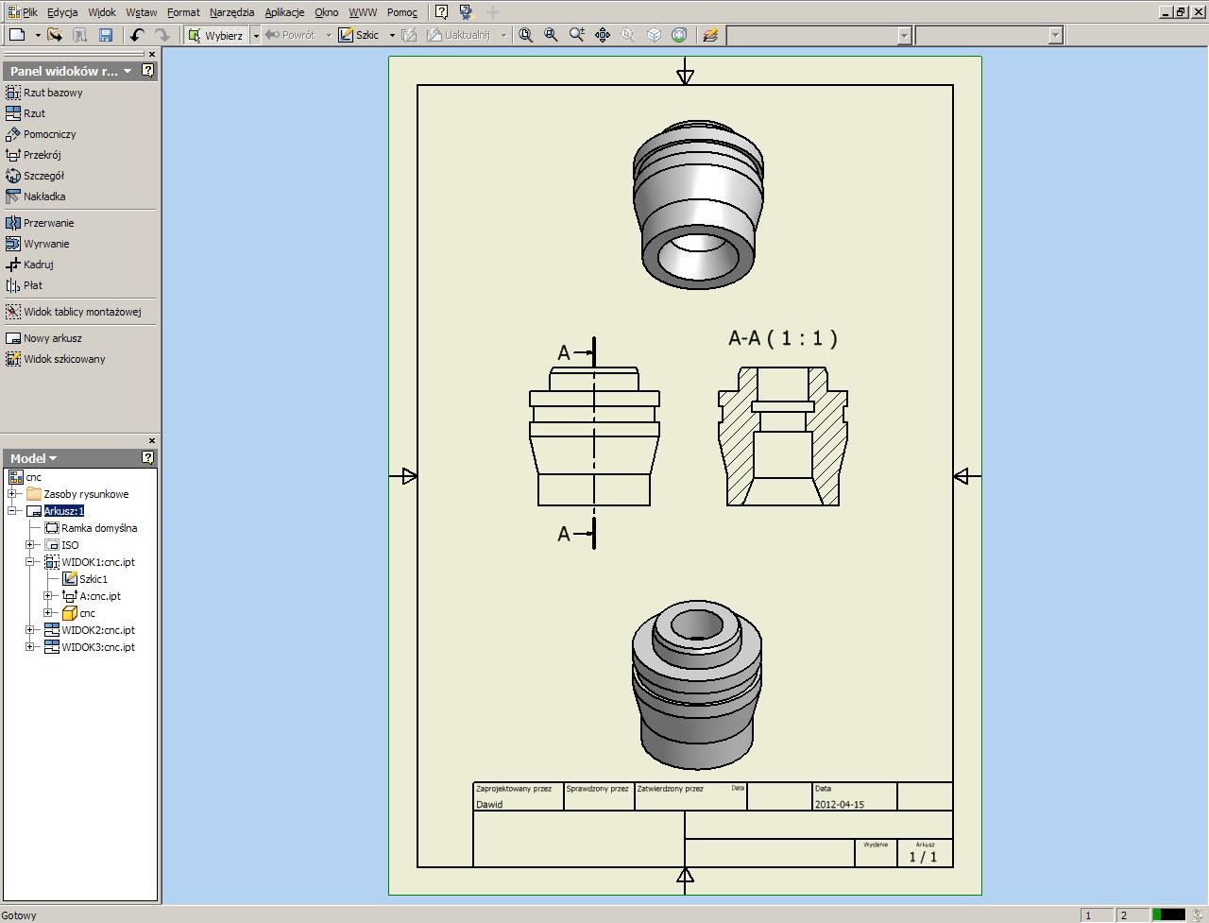Open the Szkic dropdown arrow
The image size is (1209, 923).
click(392, 35)
